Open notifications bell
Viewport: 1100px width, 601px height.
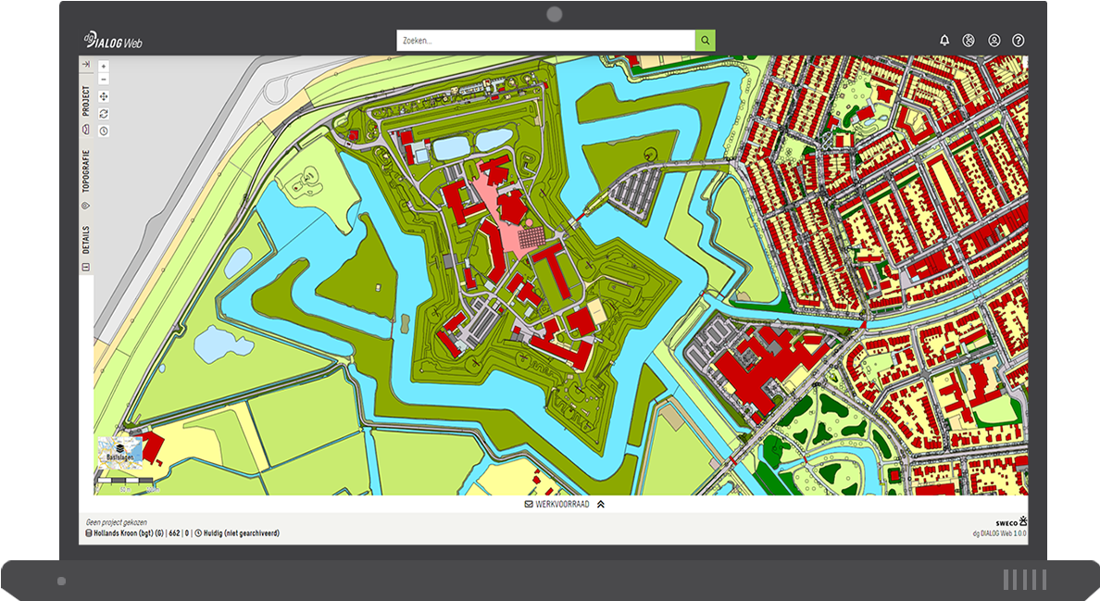click(x=944, y=41)
